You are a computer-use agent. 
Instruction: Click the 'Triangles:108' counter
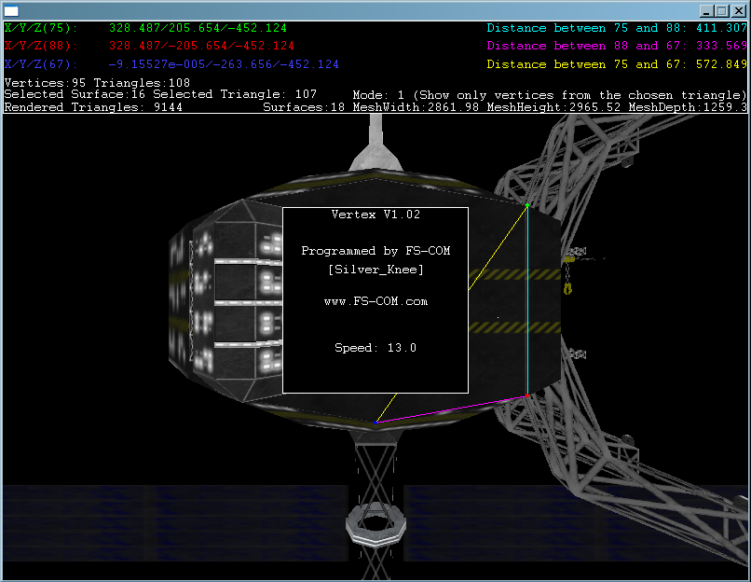[142, 83]
